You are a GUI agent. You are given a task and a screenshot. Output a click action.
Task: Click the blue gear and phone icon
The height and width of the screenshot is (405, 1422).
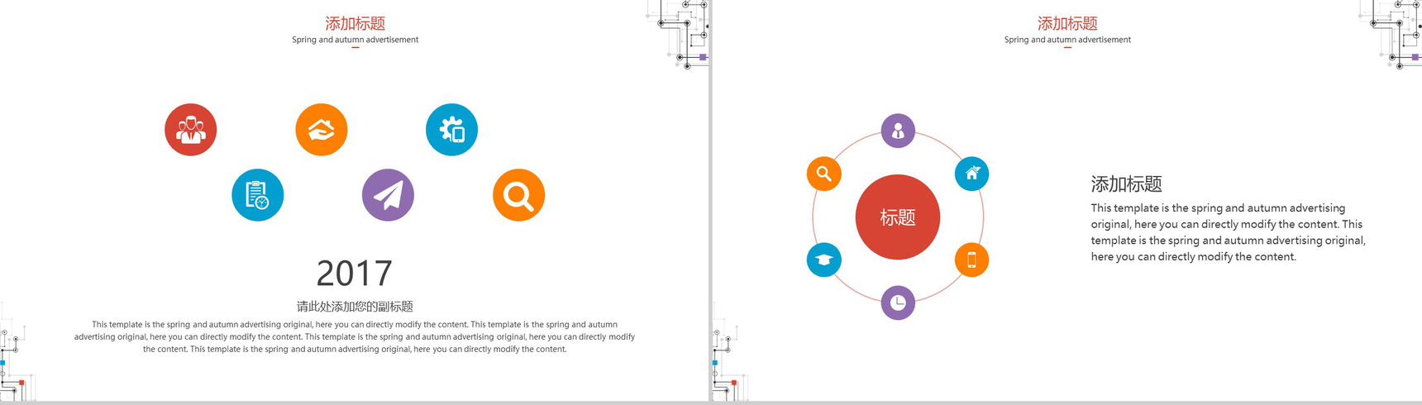click(x=452, y=130)
